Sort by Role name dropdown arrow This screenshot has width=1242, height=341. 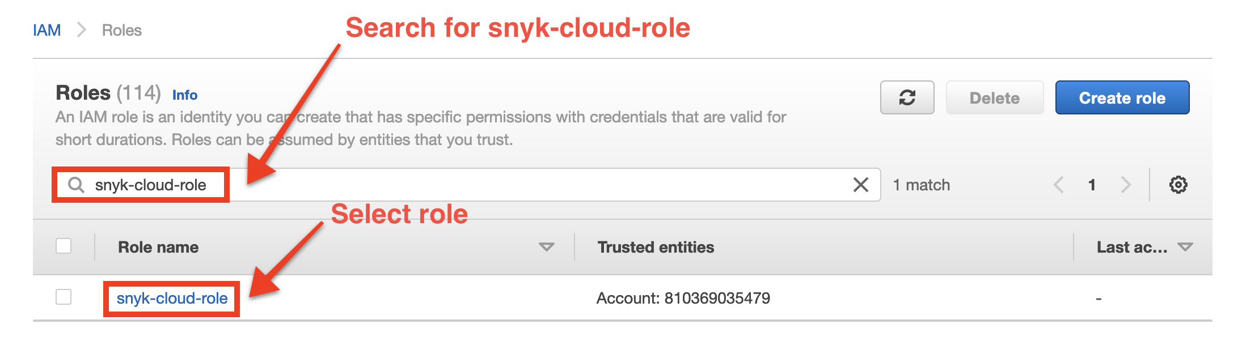(546, 247)
